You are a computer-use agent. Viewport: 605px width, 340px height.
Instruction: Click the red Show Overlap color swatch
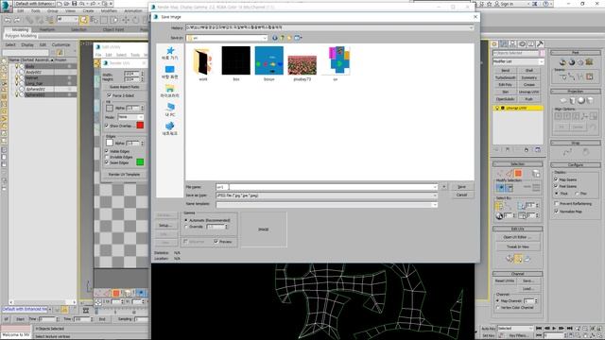click(140, 126)
